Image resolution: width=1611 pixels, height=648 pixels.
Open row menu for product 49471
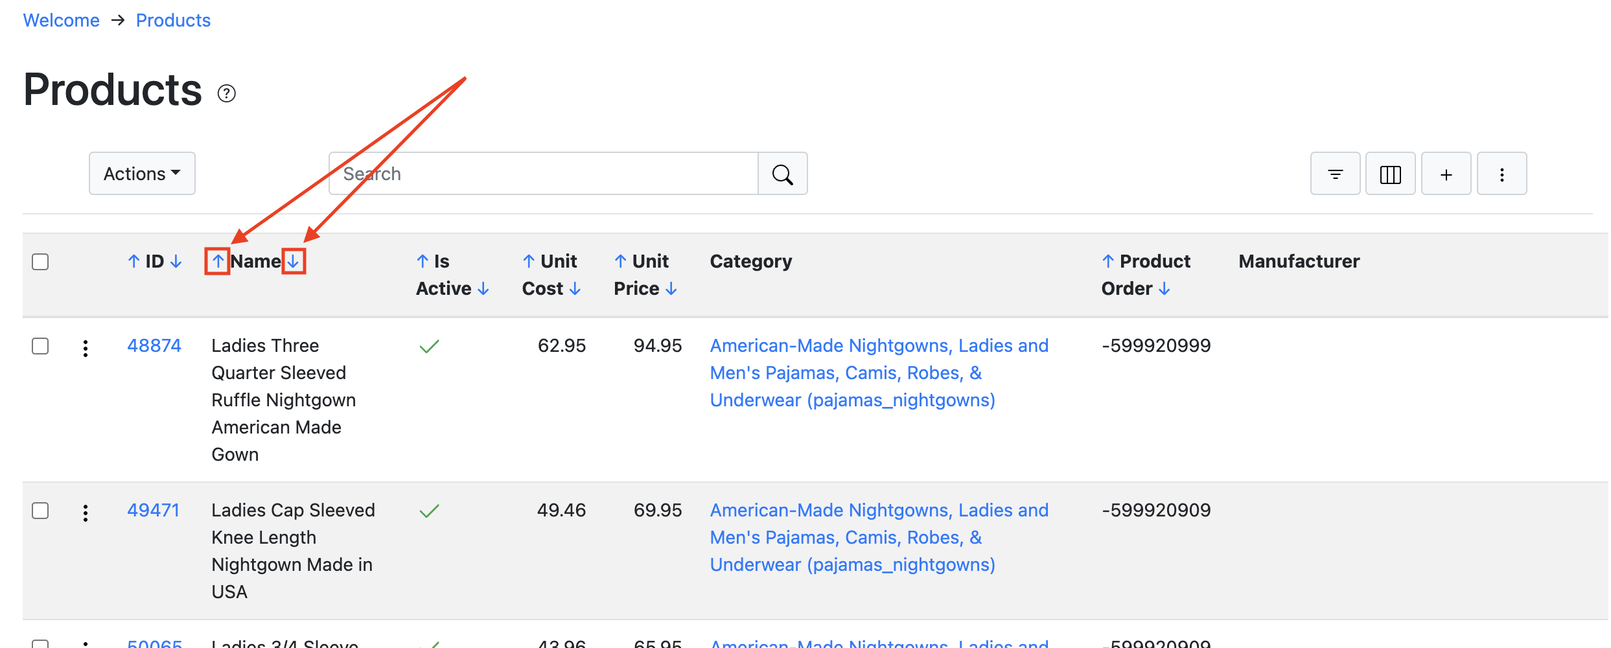click(86, 513)
